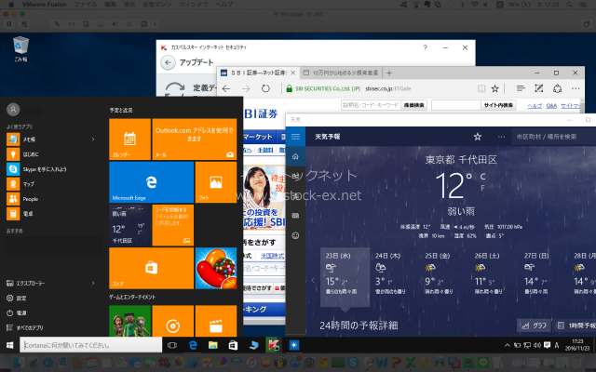Click the サイト内検索 button
The height and width of the screenshot is (372, 596).
coord(498,105)
